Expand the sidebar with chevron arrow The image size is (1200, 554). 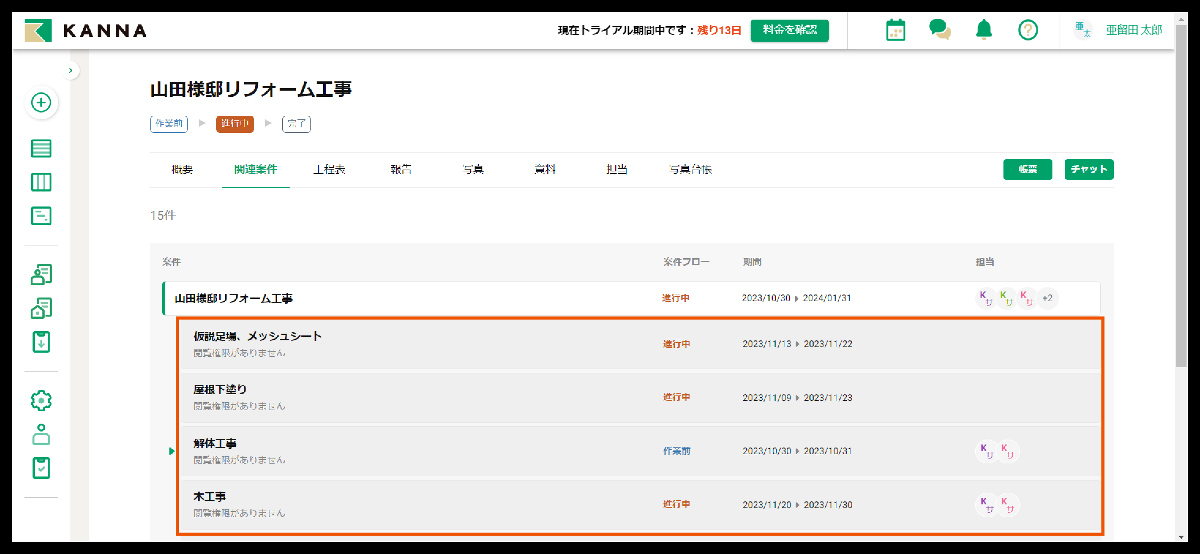tap(70, 70)
